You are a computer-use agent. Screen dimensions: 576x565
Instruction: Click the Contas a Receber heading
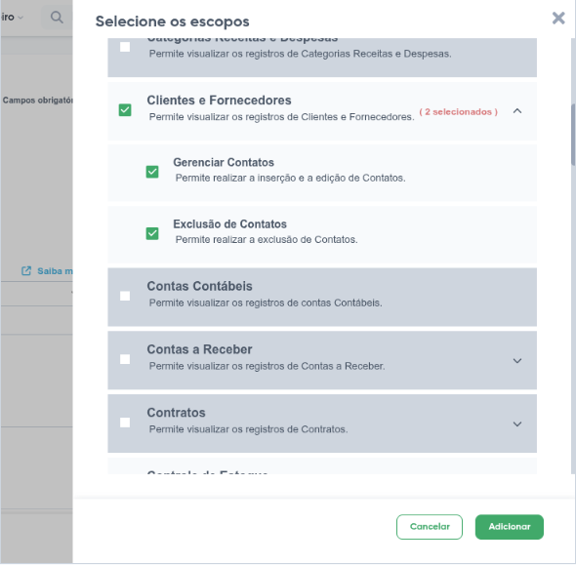[199, 349]
